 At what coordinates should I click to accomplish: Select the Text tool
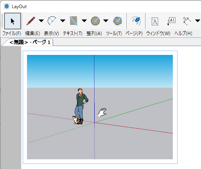click(x=155, y=21)
